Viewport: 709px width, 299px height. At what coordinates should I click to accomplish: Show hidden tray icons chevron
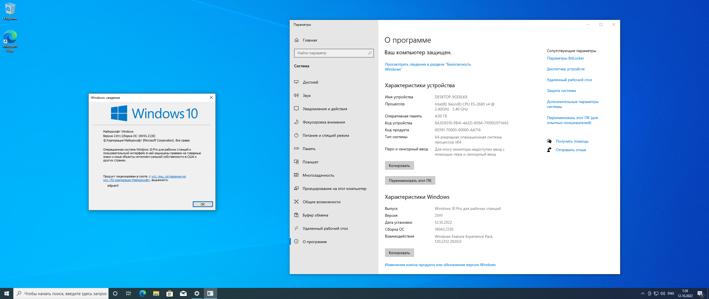(643, 293)
